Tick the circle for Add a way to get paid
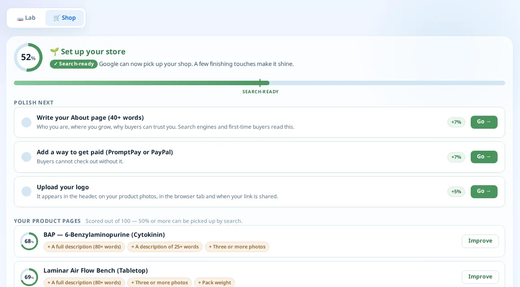Viewport: 520px width, 287px height. tap(26, 157)
